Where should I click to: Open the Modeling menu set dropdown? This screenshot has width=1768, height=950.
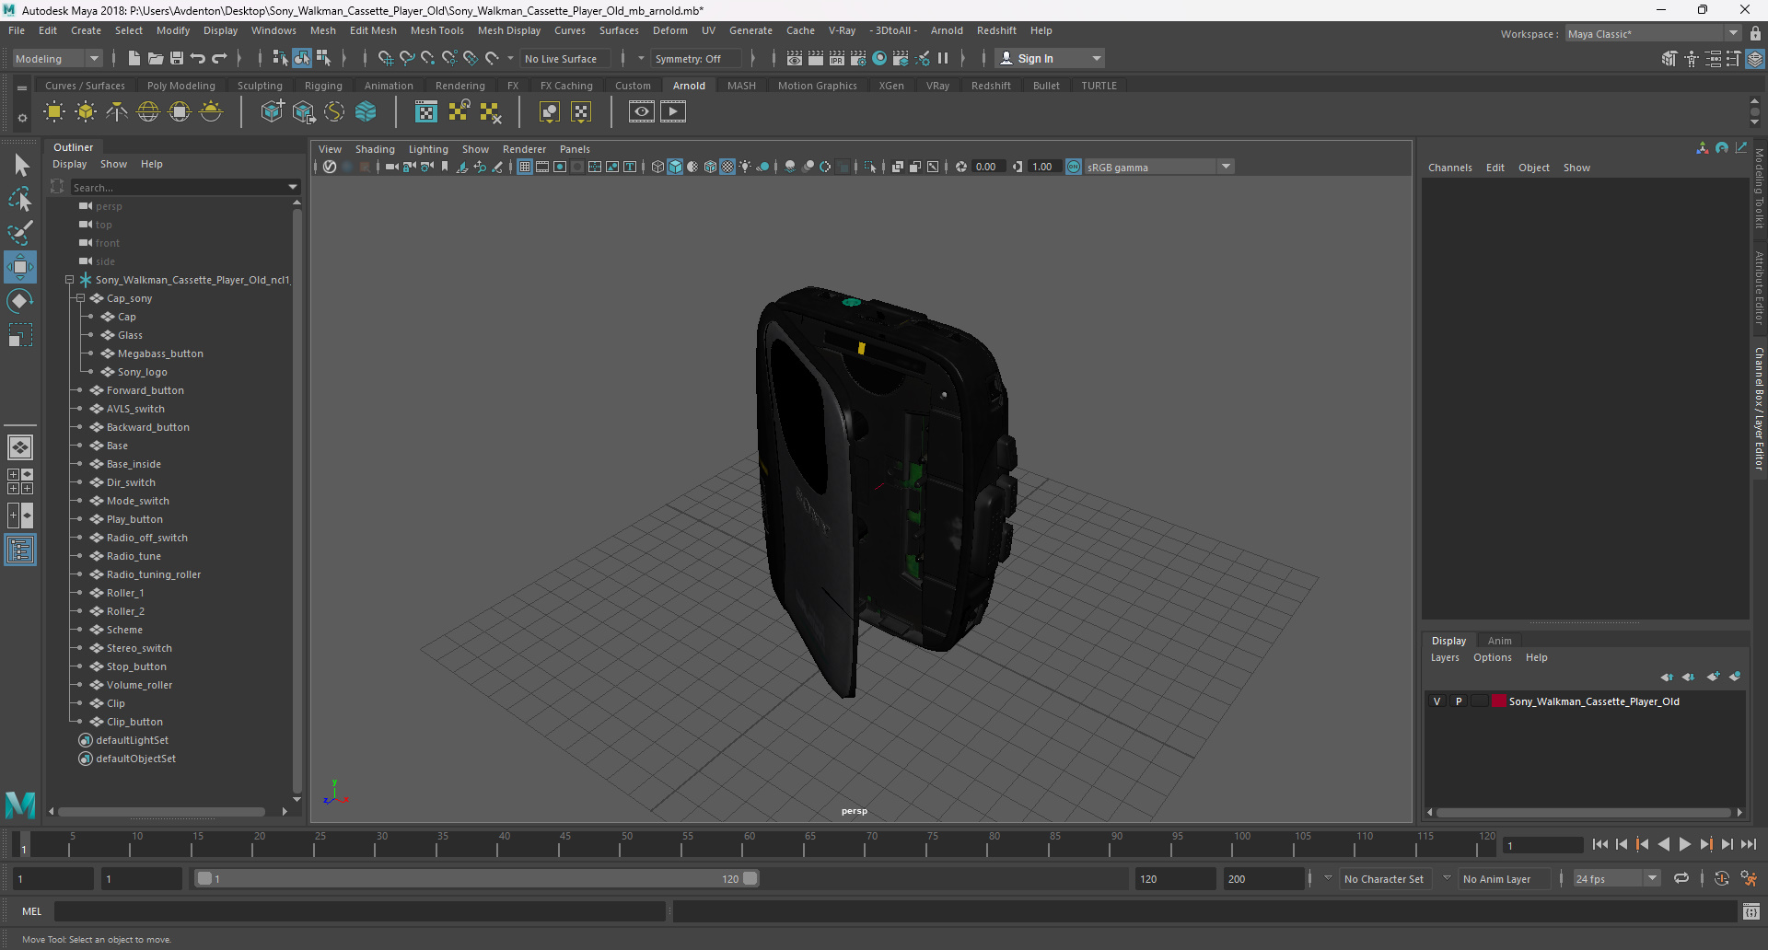(x=57, y=58)
